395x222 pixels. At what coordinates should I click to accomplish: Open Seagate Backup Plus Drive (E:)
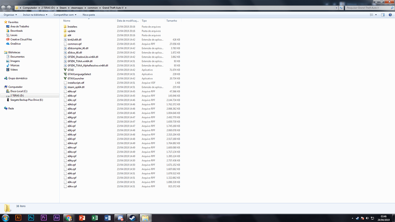tap(27, 100)
